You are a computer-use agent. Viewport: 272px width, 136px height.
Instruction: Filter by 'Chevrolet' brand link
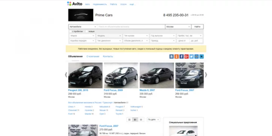click(x=74, y=110)
